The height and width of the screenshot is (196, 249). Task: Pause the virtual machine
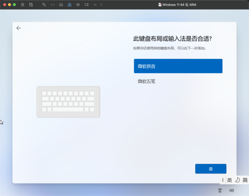pos(22,4)
